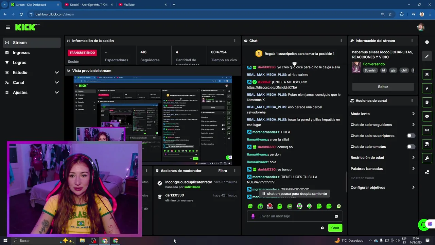Open a new browser tab
Viewport: 435px width, 245px height.
pyautogui.click(x=174, y=5)
